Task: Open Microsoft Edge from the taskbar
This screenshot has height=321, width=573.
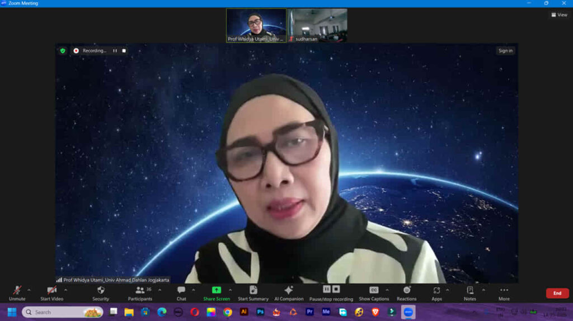Action: pyautogui.click(x=162, y=312)
